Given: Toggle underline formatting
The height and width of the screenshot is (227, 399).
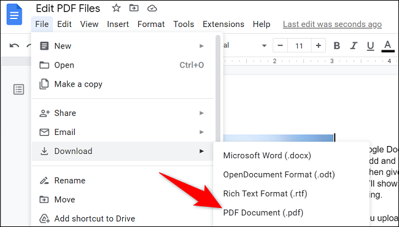Looking at the screenshot, I should pos(370,46).
